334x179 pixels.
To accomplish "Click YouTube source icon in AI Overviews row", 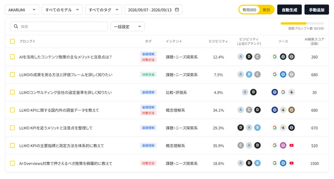I will pyautogui.click(x=292, y=163).
